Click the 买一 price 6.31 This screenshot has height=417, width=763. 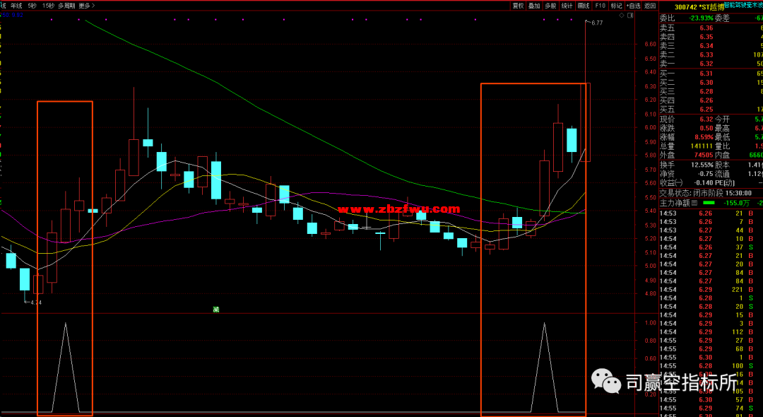(706, 74)
